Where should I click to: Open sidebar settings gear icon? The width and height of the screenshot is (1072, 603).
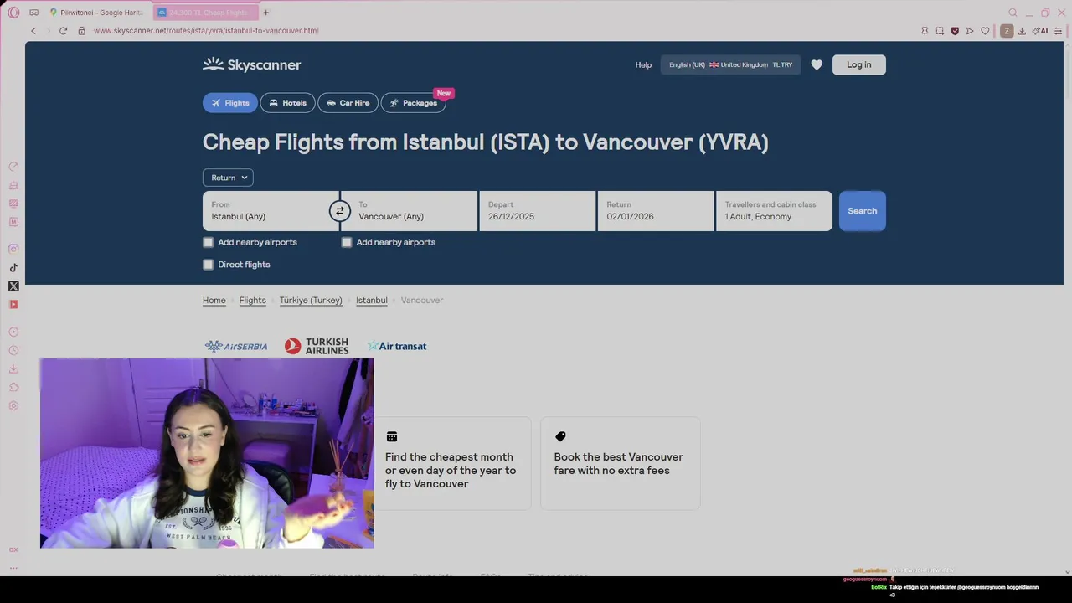click(13, 406)
